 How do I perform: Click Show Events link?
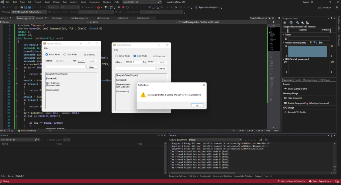[298, 88]
